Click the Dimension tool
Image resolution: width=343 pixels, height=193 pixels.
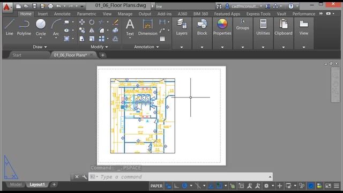point(148,27)
